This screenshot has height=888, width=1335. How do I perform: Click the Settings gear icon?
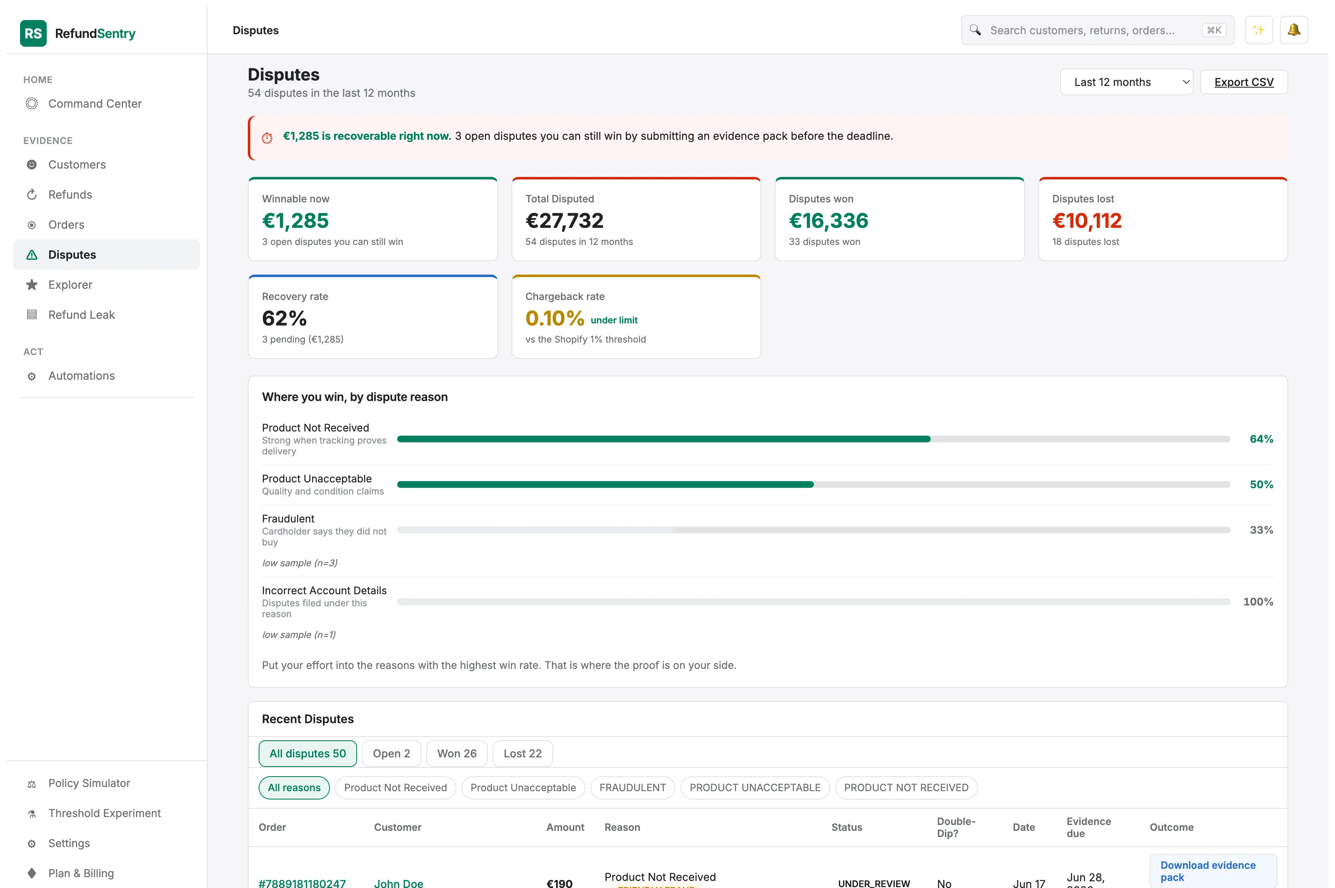coord(32,844)
